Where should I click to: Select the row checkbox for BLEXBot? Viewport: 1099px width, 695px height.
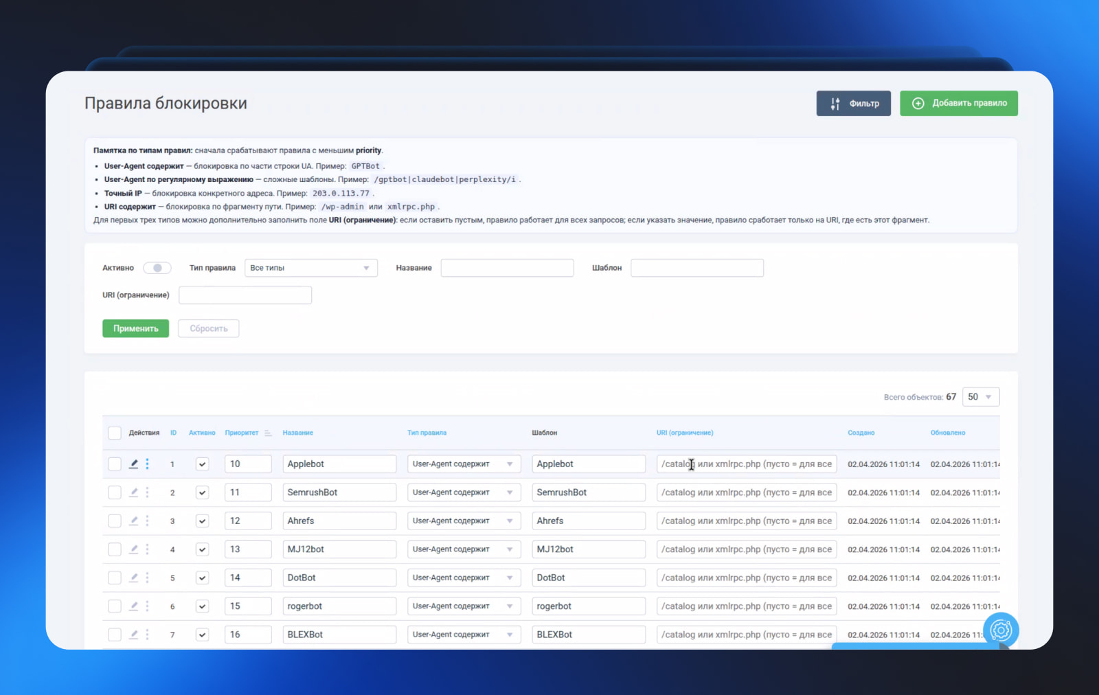115,635
